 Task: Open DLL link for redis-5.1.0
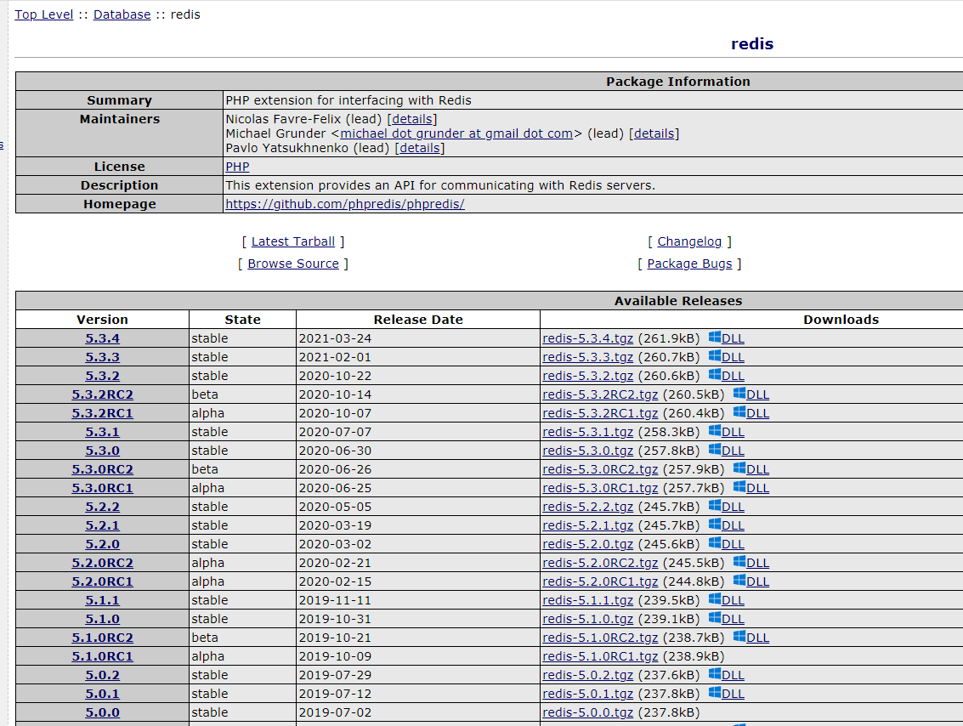(x=733, y=619)
